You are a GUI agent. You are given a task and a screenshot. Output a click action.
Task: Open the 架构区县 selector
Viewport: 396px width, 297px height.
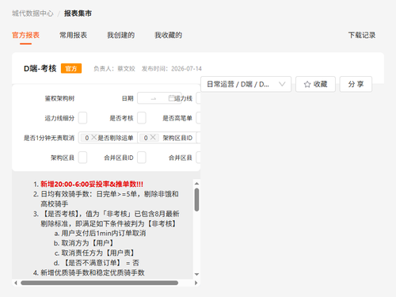coord(82,158)
